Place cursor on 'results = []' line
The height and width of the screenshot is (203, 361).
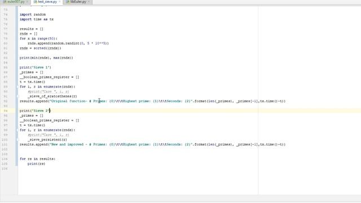(x=32, y=29)
